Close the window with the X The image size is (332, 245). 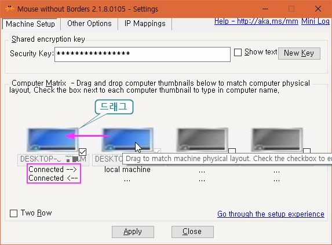click(318, 9)
